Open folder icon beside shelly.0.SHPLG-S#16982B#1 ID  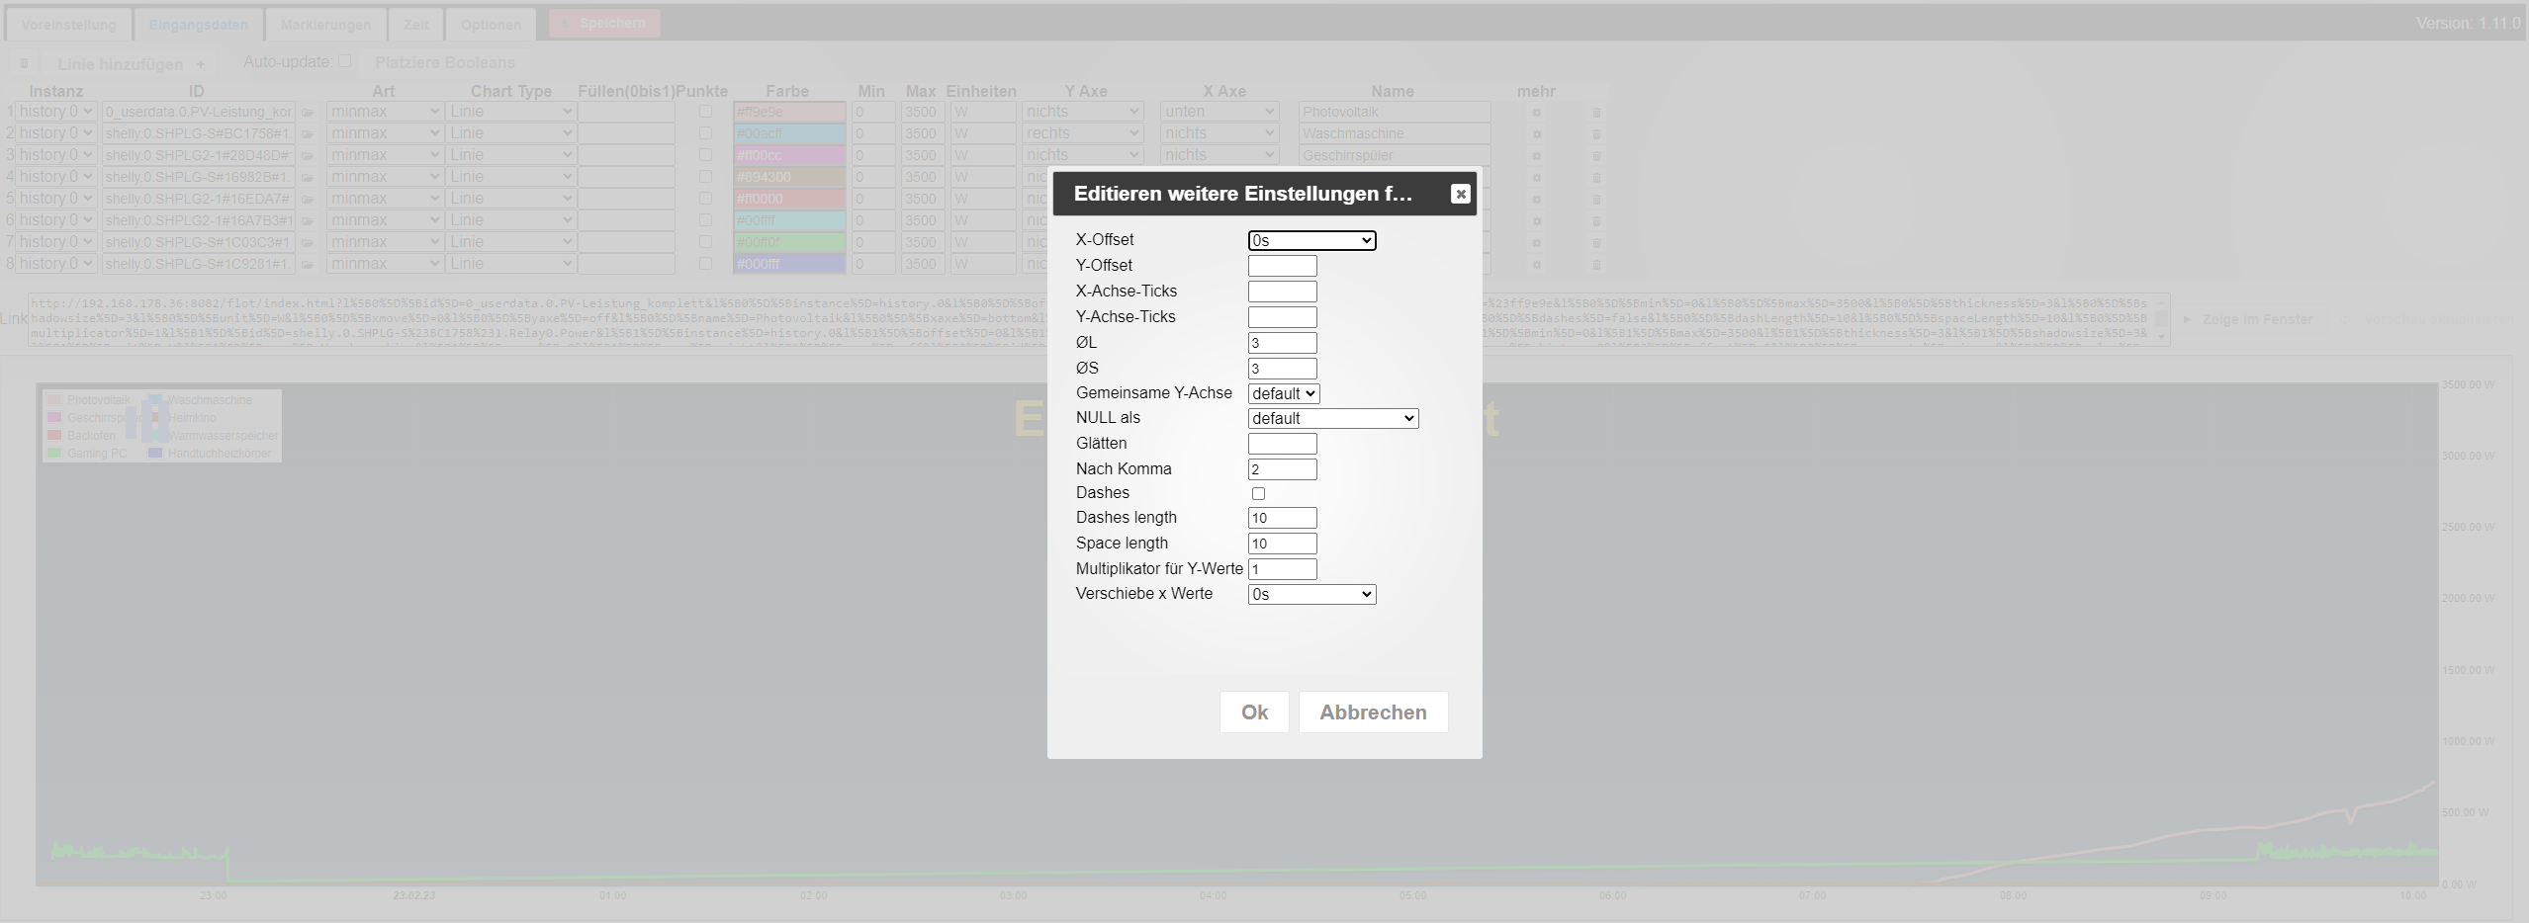(x=308, y=178)
